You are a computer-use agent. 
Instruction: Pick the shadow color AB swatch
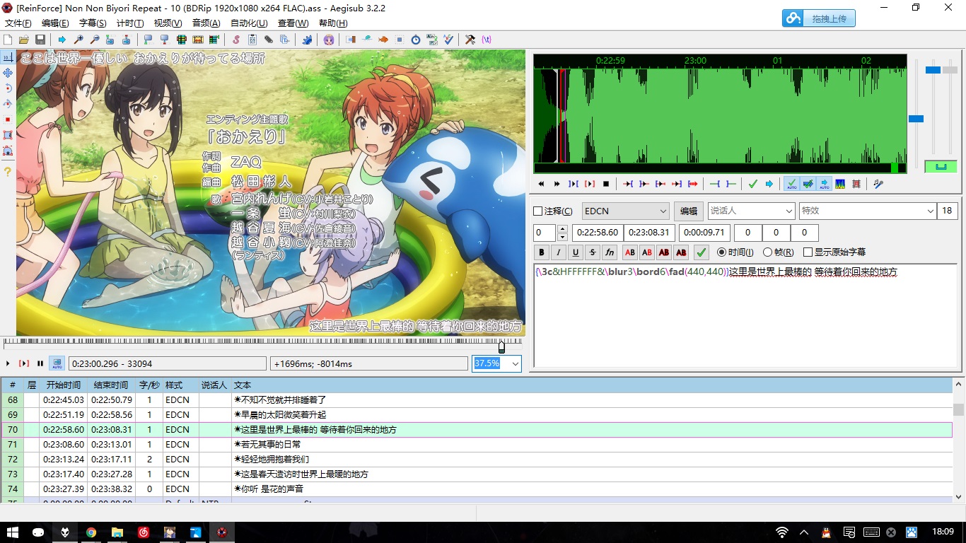(681, 252)
